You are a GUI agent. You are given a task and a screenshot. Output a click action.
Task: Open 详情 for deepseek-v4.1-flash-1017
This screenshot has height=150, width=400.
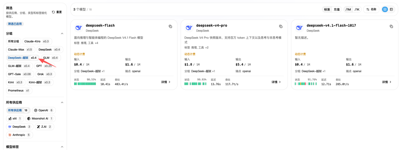pyautogui.click(x=386, y=82)
